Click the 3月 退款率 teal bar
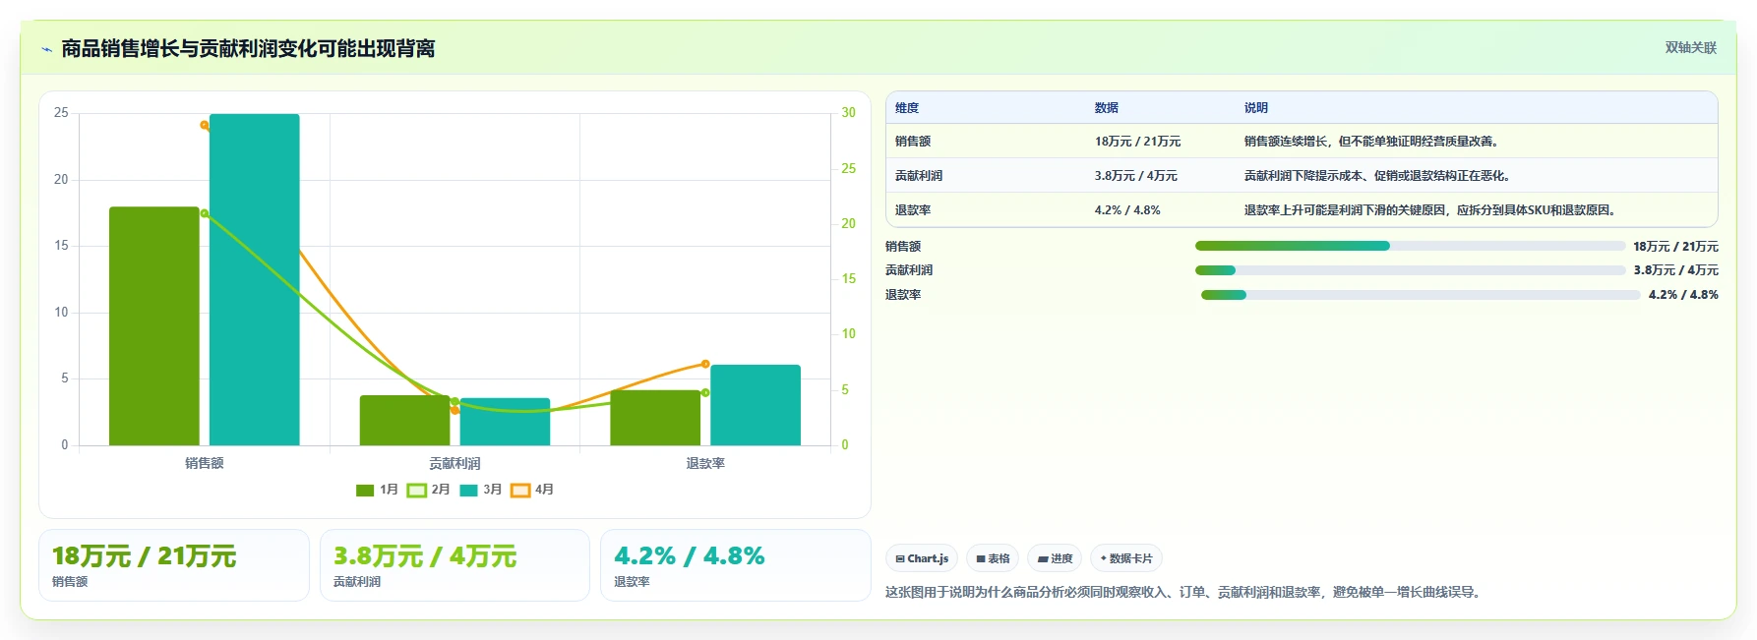1757x640 pixels. (x=756, y=405)
